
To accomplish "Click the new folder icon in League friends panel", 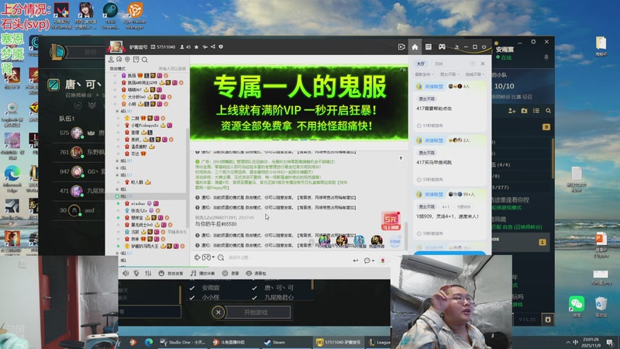I will (x=524, y=111).
